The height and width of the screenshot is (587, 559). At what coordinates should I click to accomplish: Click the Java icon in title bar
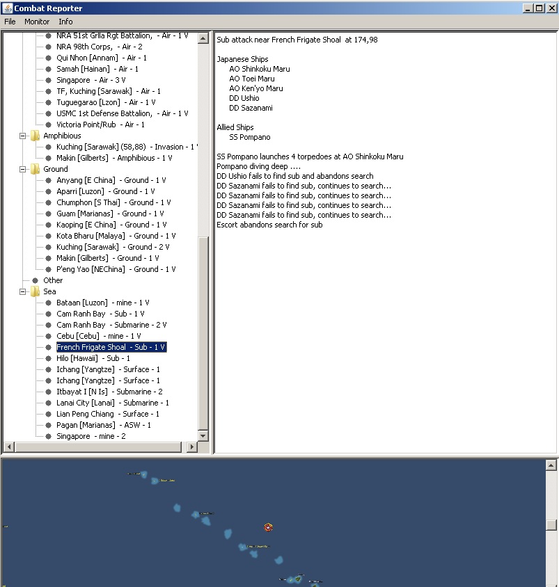pos(7,8)
